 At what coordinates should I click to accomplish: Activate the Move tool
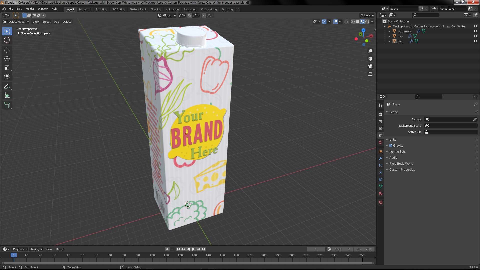click(x=7, y=50)
